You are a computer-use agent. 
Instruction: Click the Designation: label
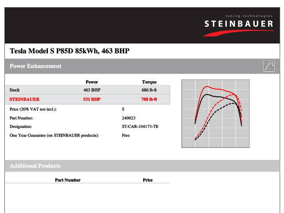pyautogui.click(x=21, y=126)
